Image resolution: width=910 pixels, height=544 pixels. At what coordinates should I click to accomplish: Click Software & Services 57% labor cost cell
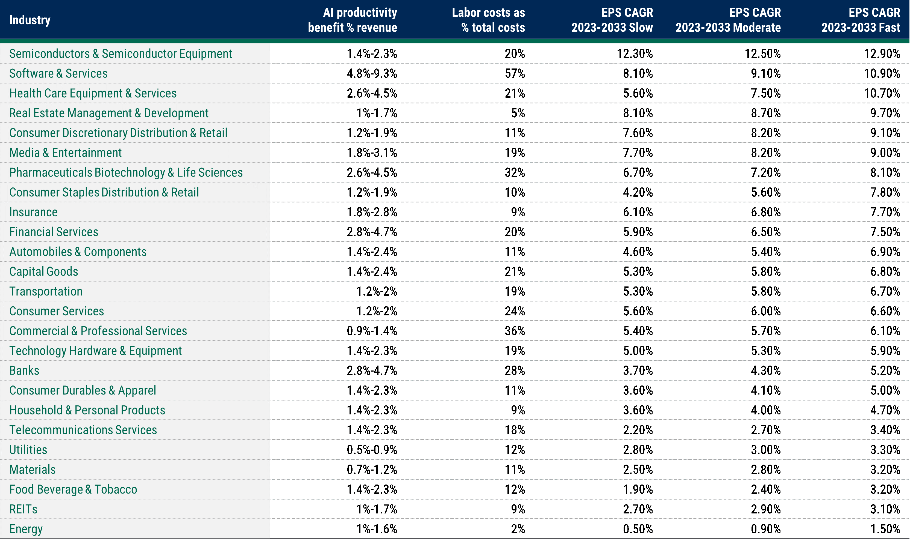(x=514, y=73)
